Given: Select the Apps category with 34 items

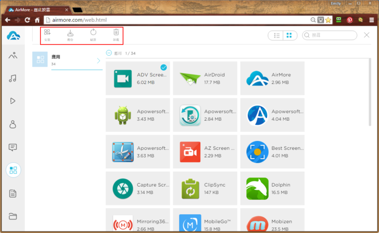Looking at the screenshot, I should click(x=67, y=60).
